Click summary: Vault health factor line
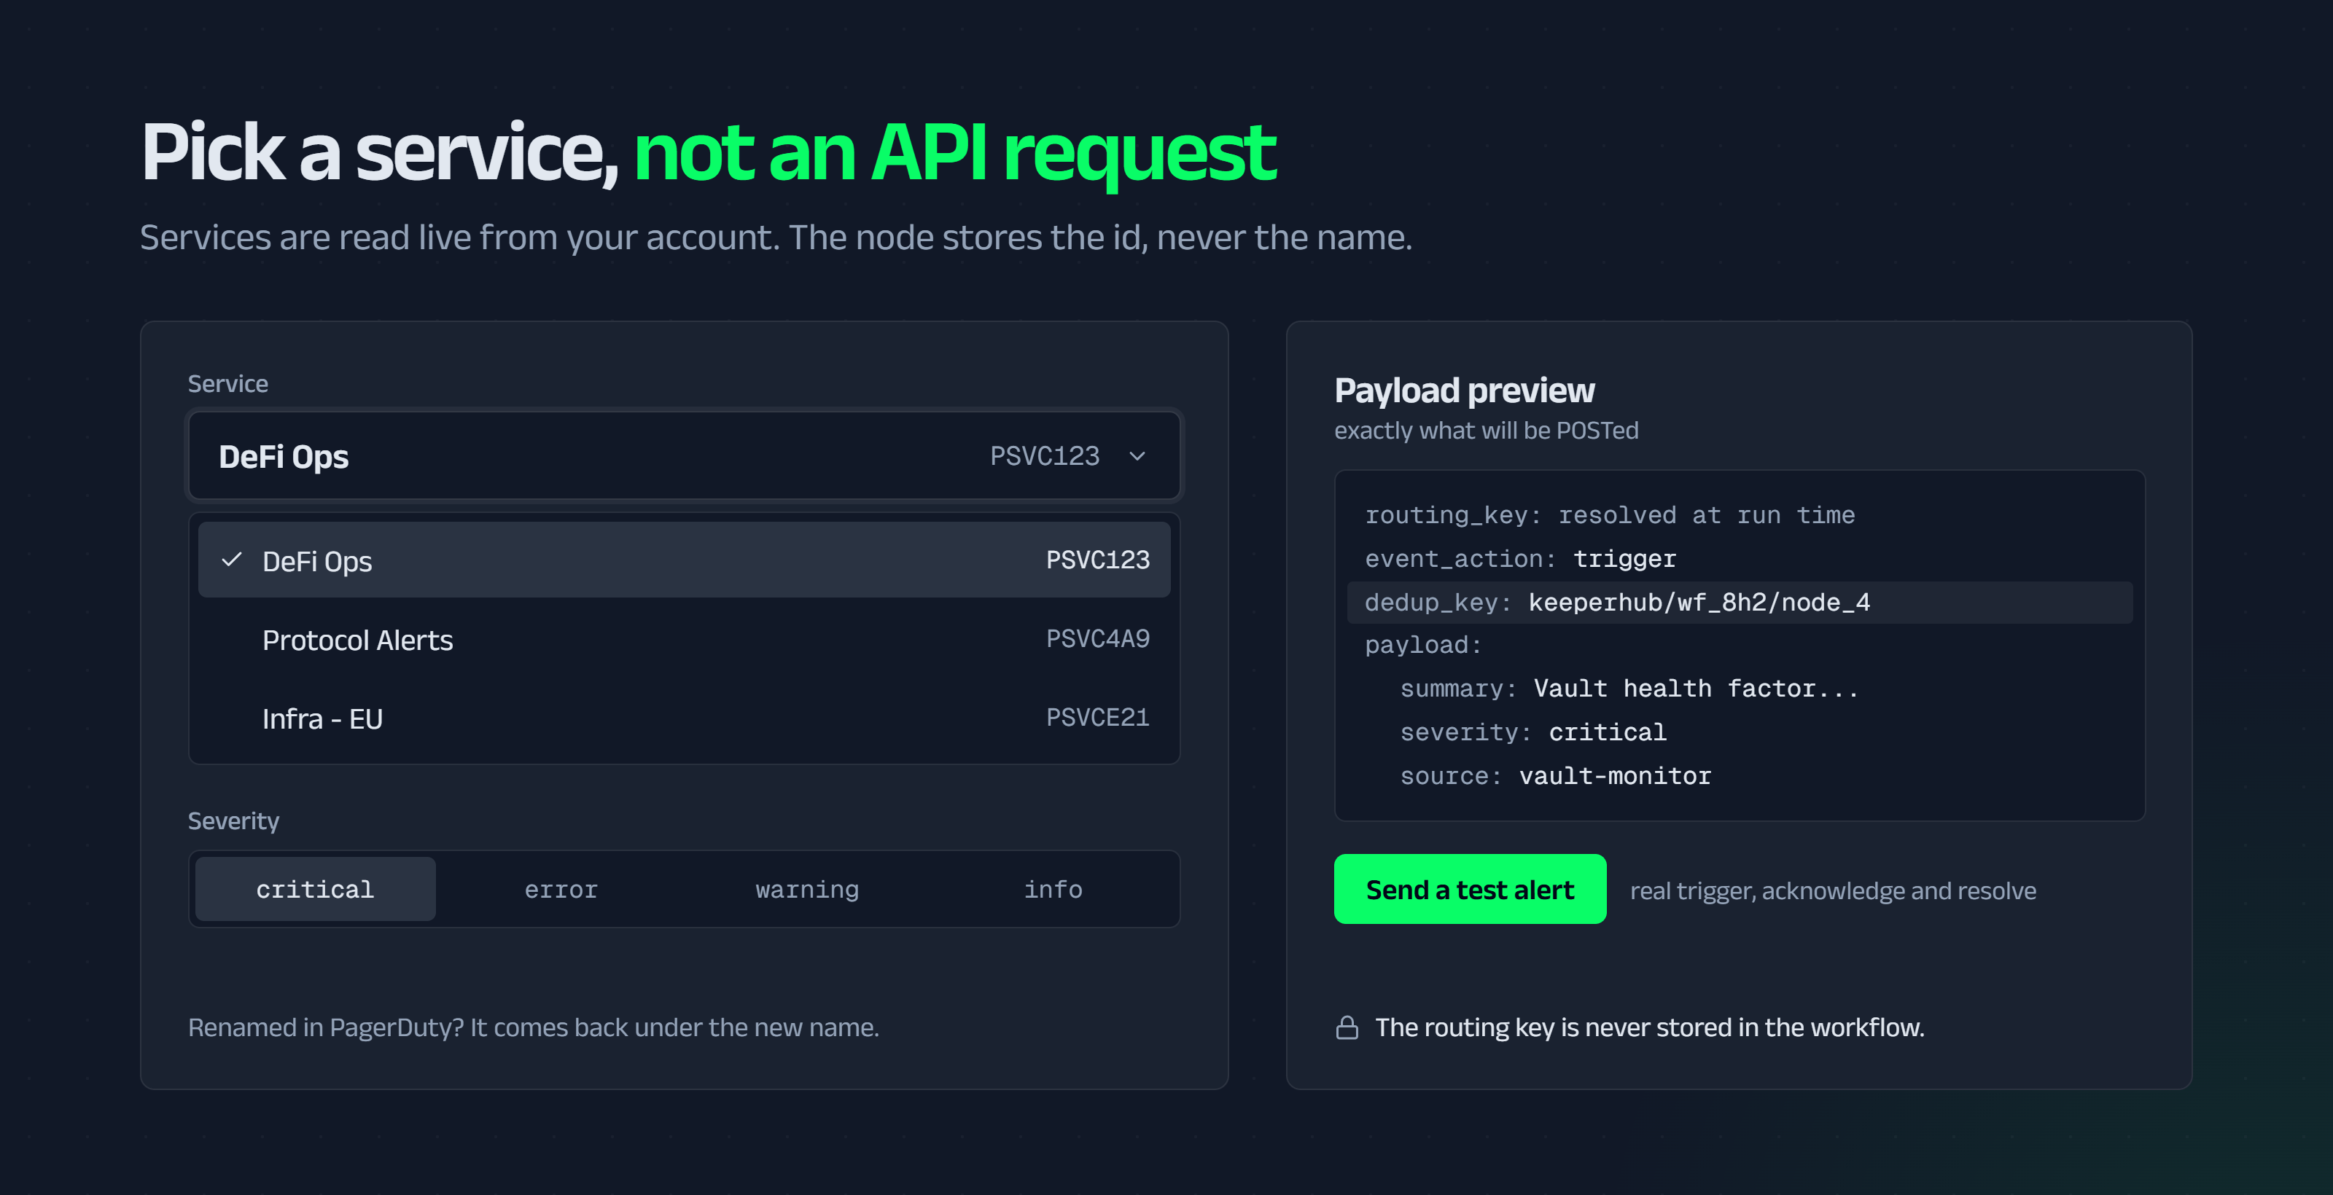The height and width of the screenshot is (1195, 2333). click(x=1629, y=689)
